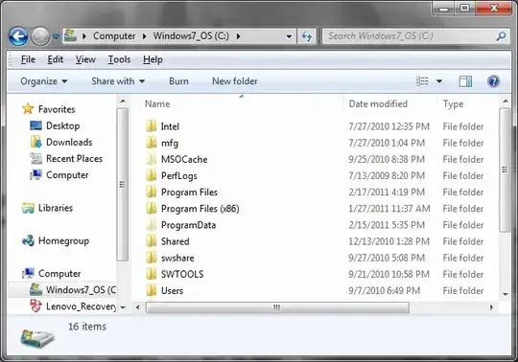
Task: Open the Organize dropdown
Action: click(x=44, y=81)
